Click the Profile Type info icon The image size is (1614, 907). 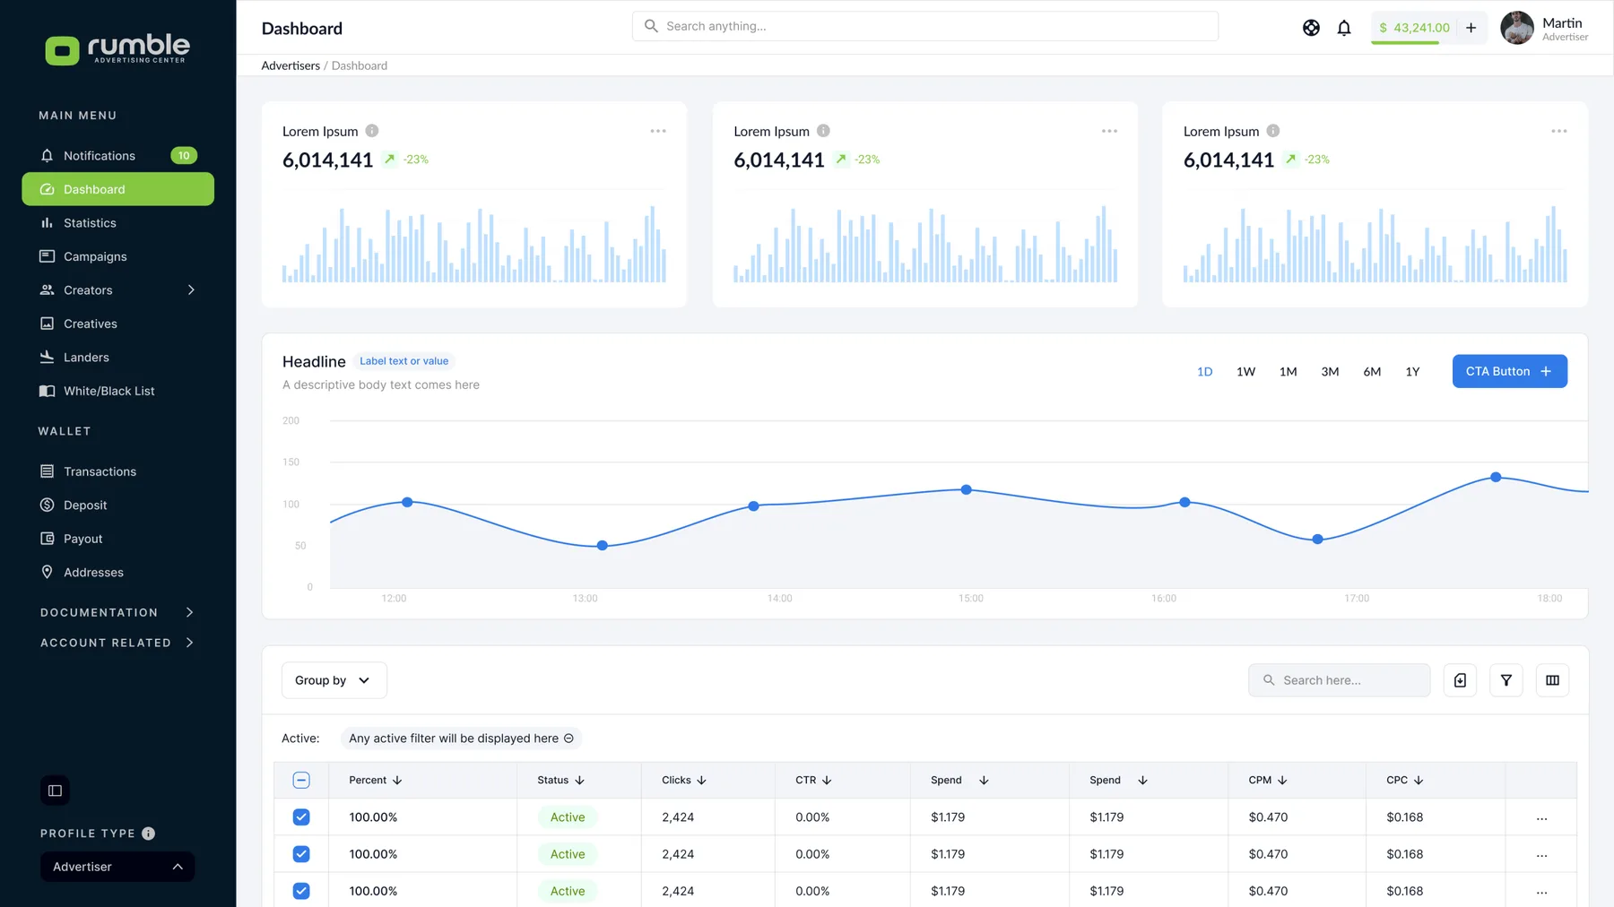149,834
